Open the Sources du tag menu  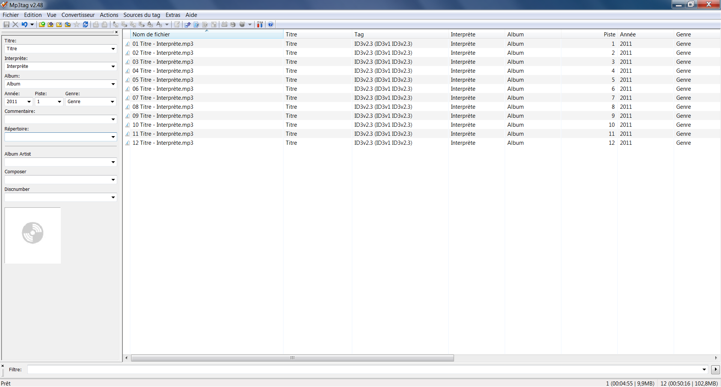[x=142, y=15]
